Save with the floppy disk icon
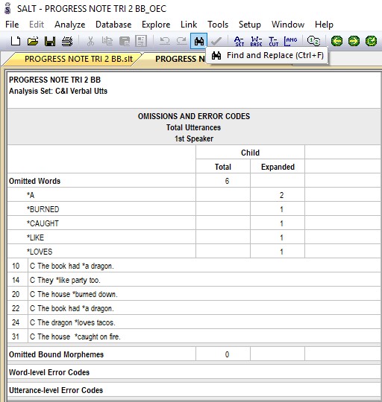The height and width of the screenshot is (402, 382). (50, 41)
